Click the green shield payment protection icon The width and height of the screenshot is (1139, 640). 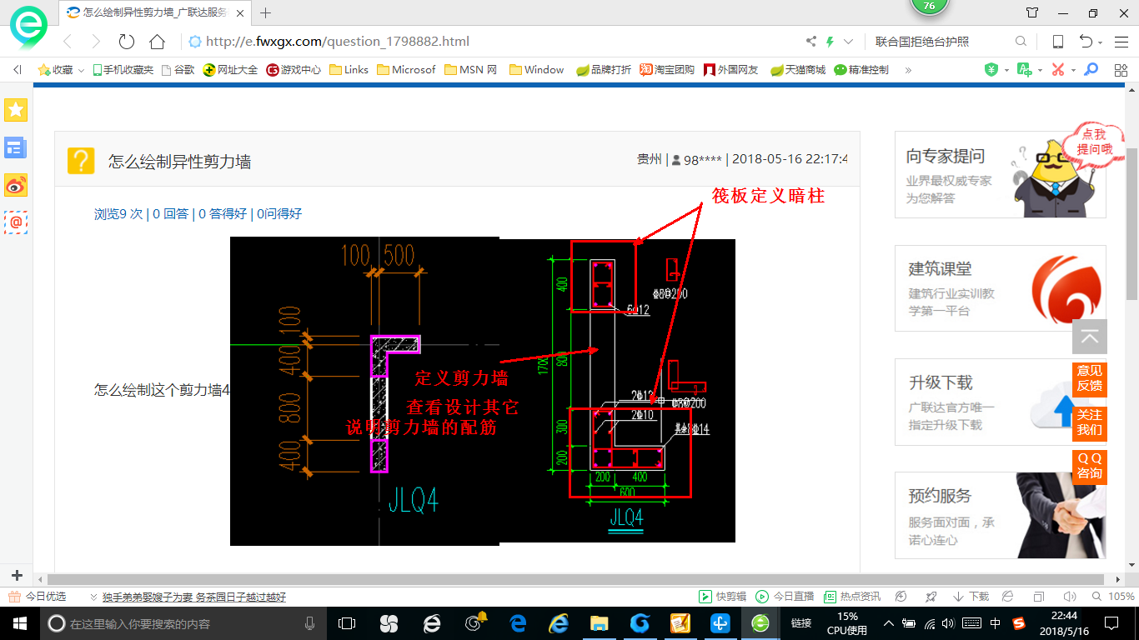[991, 70]
